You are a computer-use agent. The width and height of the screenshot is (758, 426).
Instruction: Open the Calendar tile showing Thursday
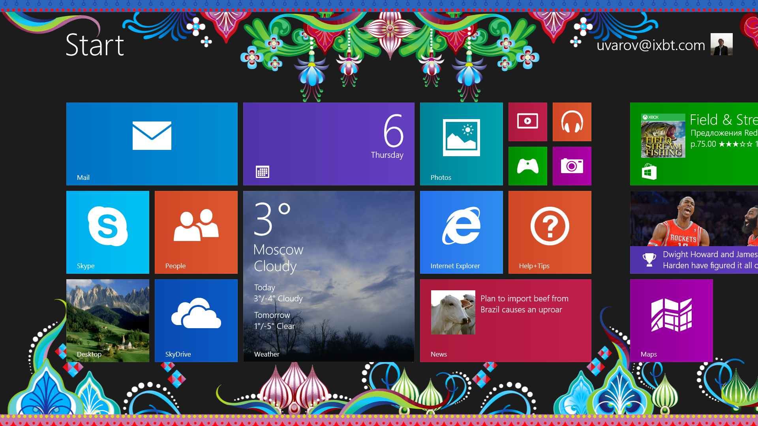pyautogui.click(x=328, y=144)
